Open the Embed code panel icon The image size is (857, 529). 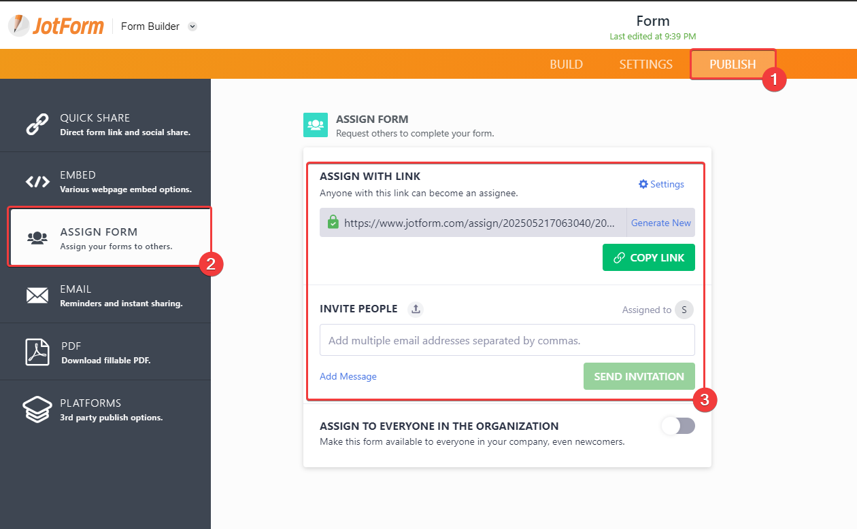[x=36, y=179]
